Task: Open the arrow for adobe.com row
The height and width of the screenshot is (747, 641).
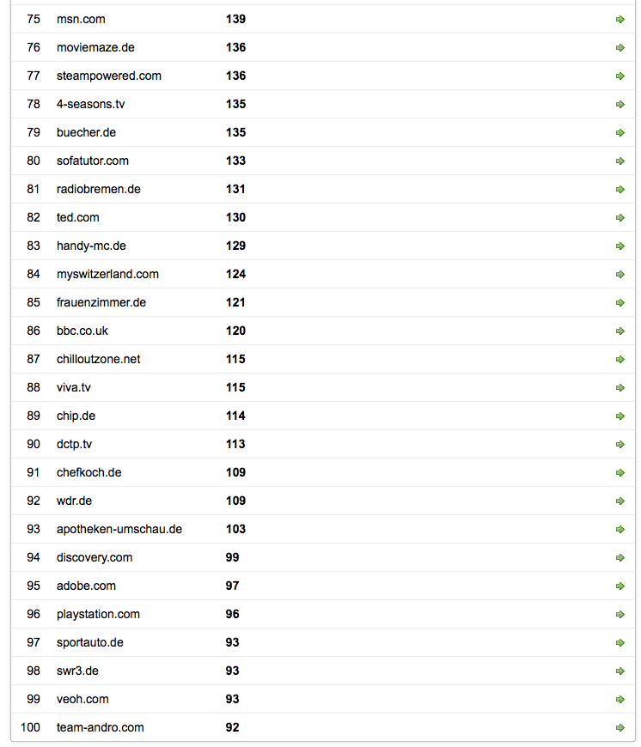Action: pyautogui.click(x=620, y=586)
